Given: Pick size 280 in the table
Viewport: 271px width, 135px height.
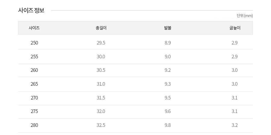Looking at the screenshot, I should pyautogui.click(x=34, y=125).
